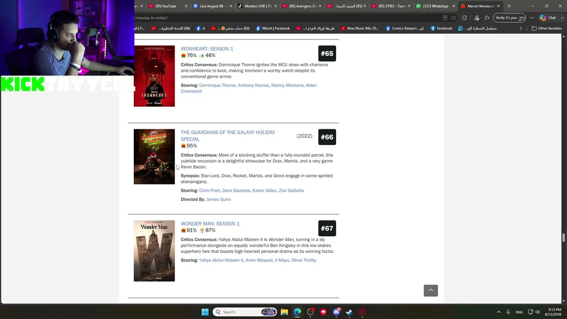The width and height of the screenshot is (567, 319).
Task: Open the Edge settings and more menu
Action: (532, 18)
